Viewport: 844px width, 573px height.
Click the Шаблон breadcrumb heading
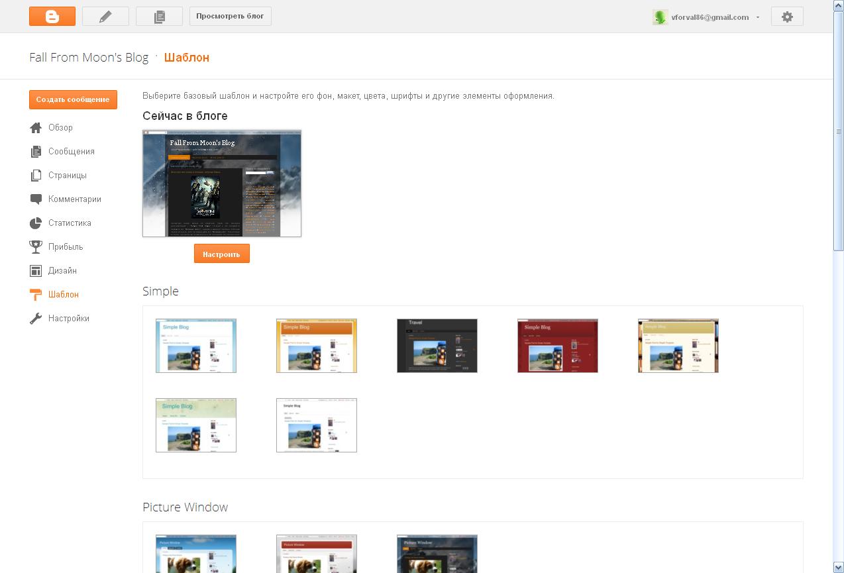[x=187, y=58]
